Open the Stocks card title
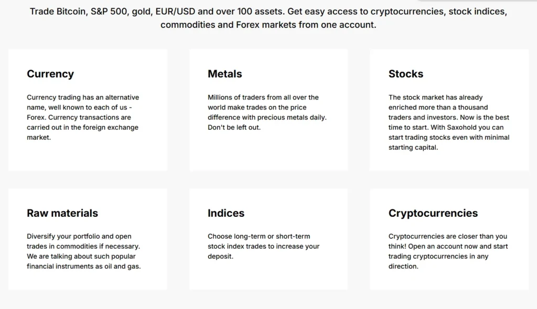Viewport: 537px width, 309px height. [405, 74]
